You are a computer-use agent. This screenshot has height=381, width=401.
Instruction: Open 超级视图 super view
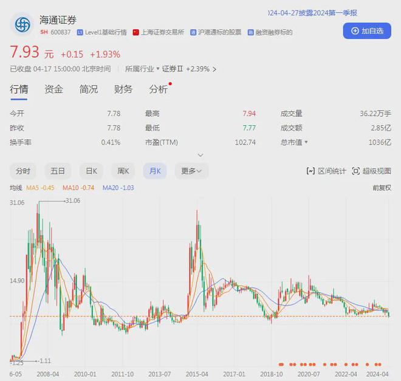click(x=372, y=171)
